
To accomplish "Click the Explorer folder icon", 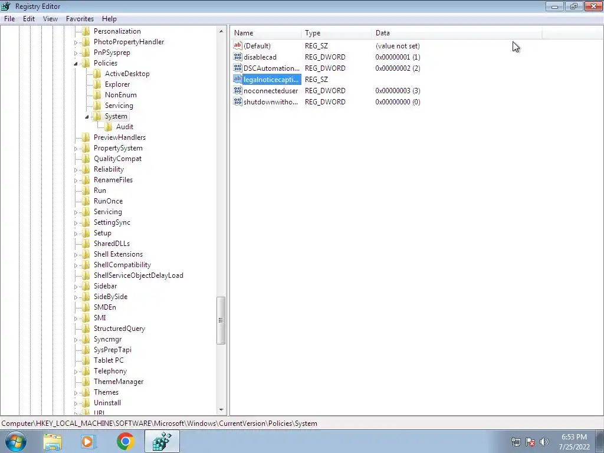I will click(97, 84).
